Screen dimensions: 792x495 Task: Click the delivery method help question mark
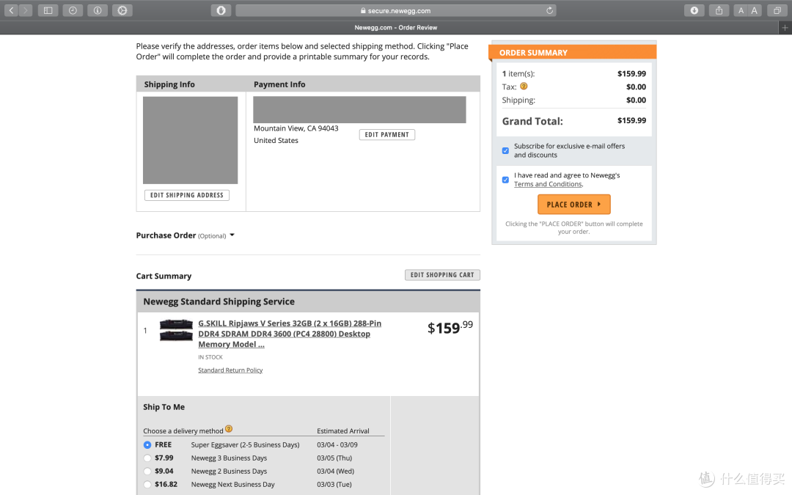(229, 429)
